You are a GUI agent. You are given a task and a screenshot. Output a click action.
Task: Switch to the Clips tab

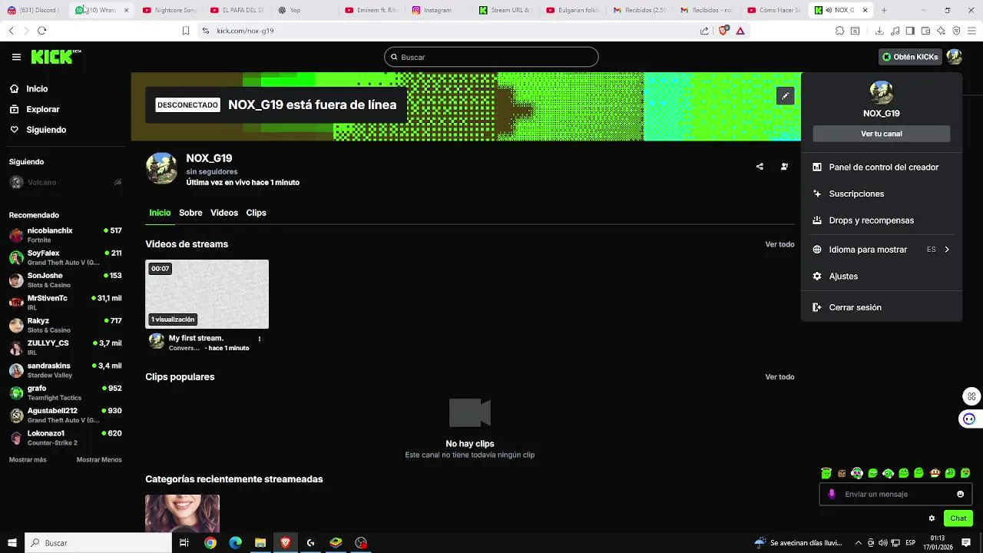[x=256, y=213]
